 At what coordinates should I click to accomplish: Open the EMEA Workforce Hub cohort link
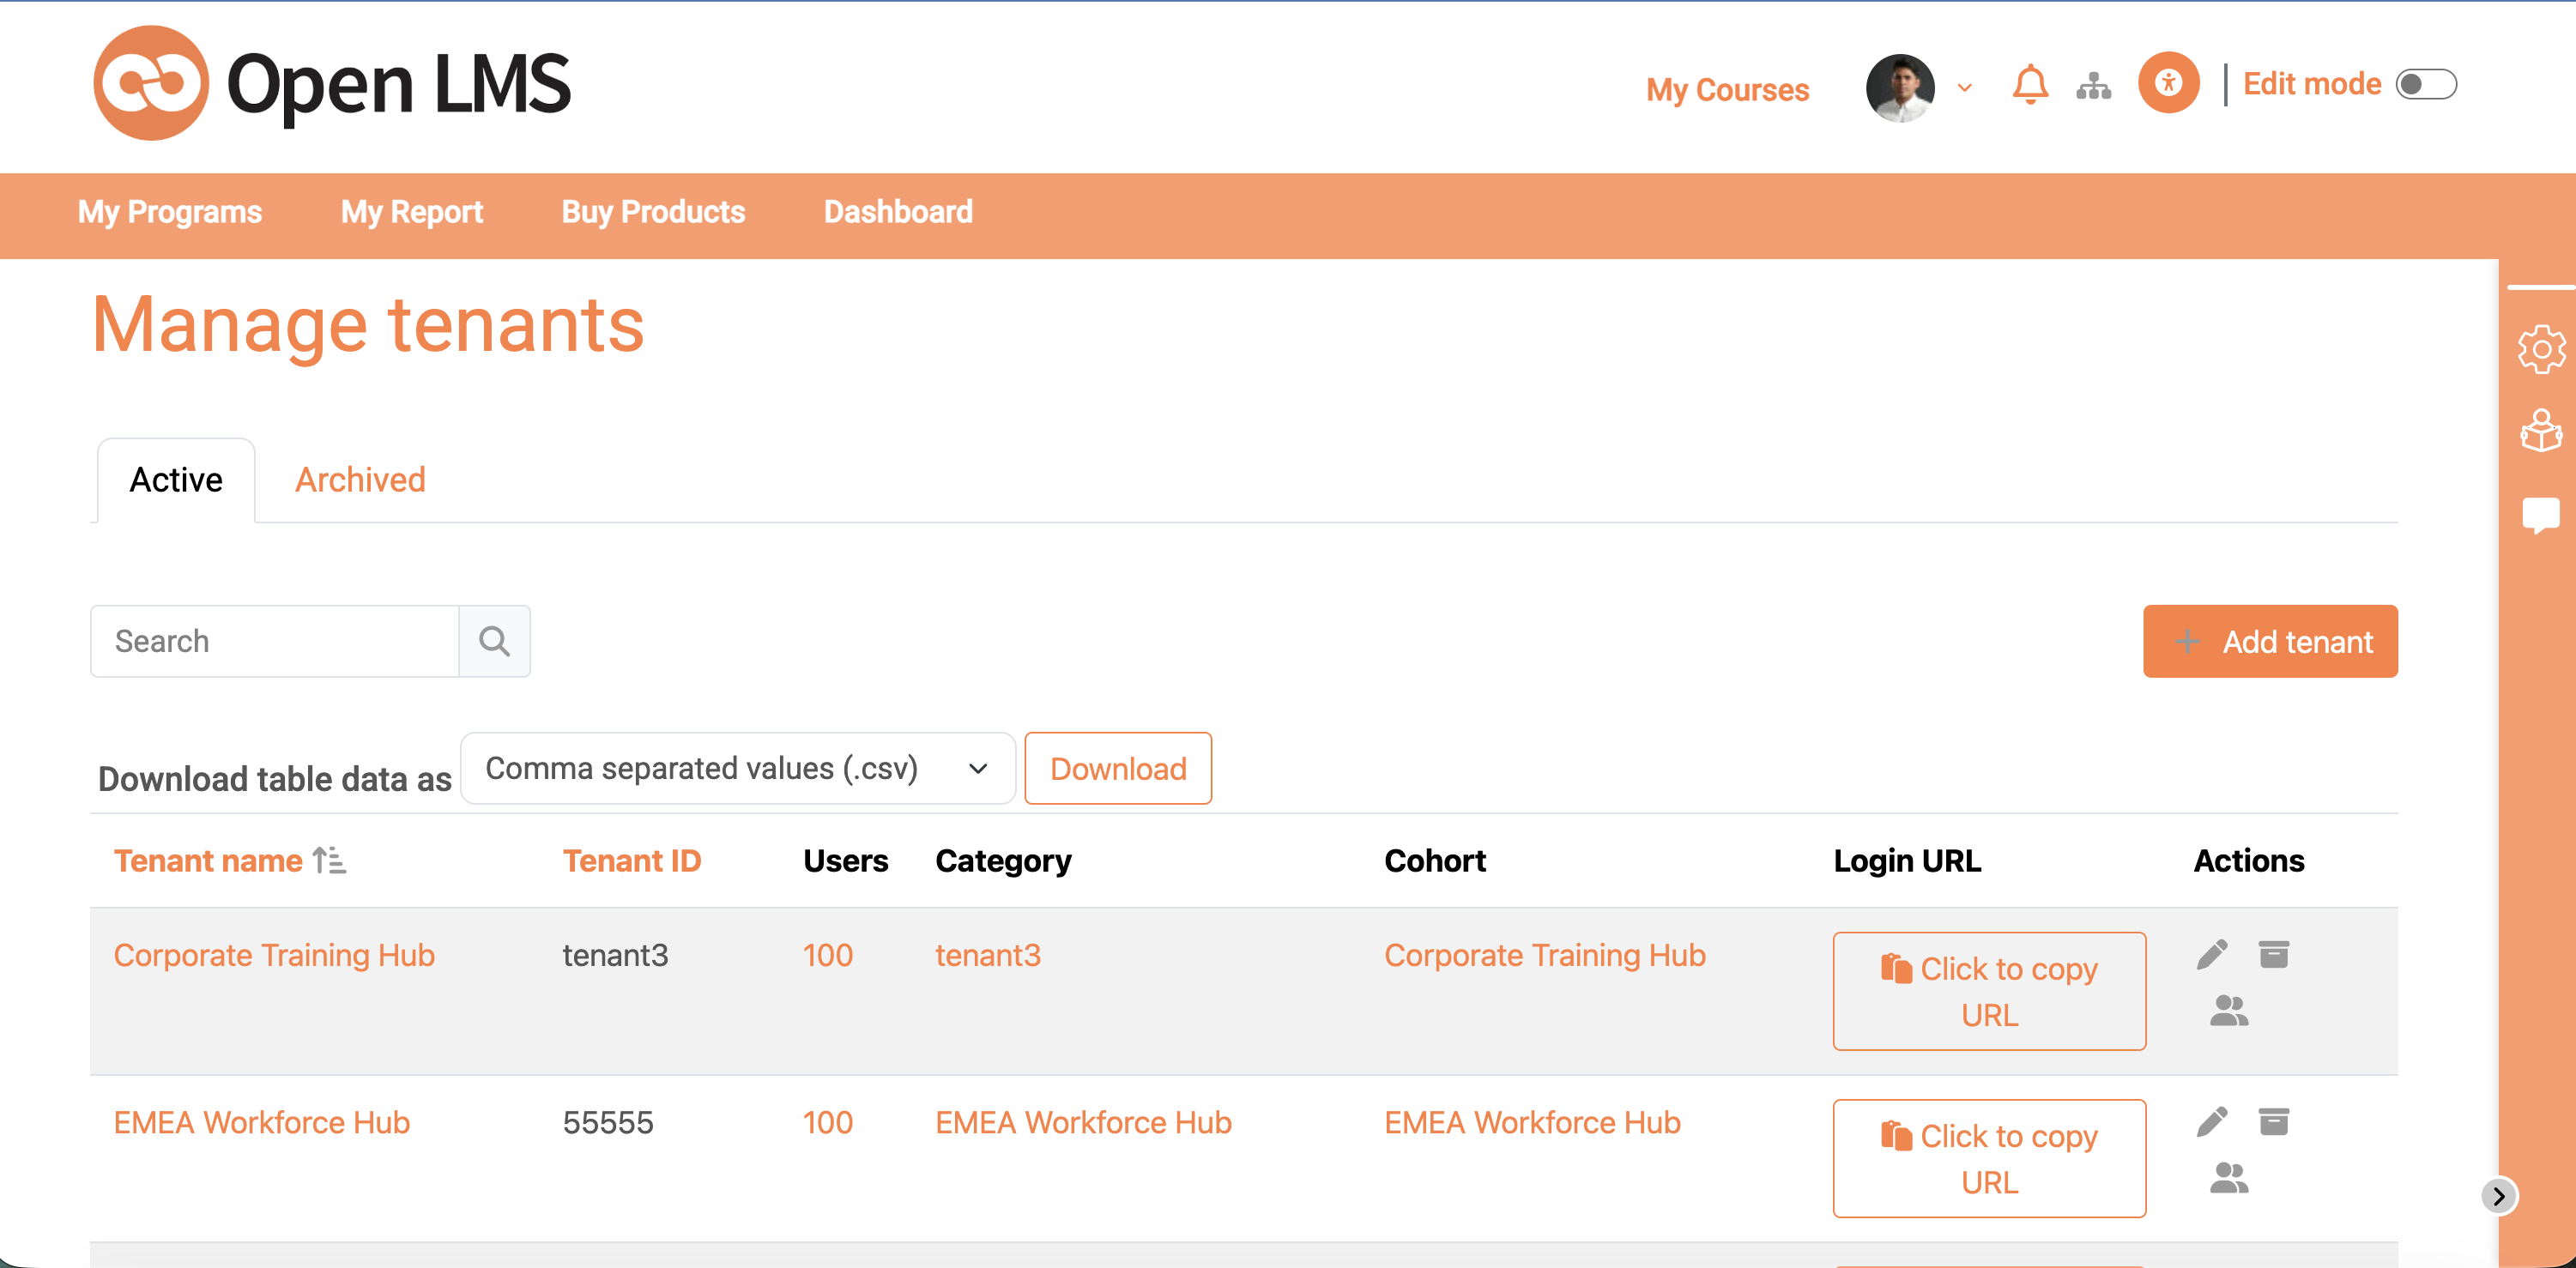click(1532, 1122)
